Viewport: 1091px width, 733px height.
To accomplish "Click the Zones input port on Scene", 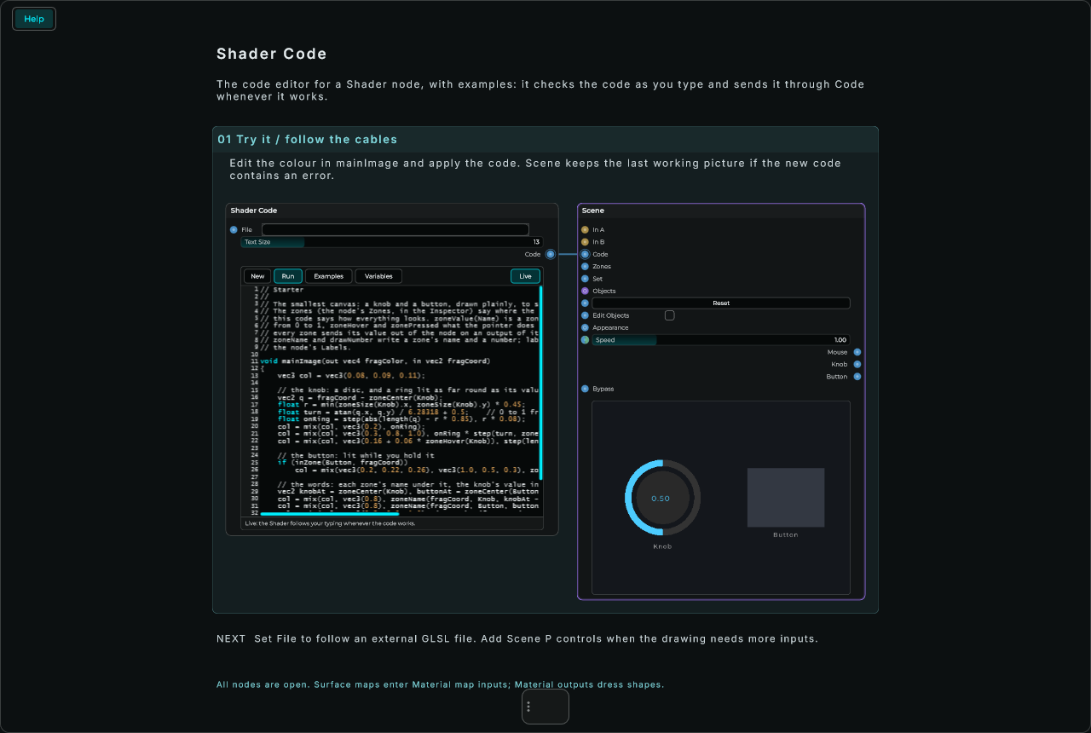I will [x=585, y=267].
